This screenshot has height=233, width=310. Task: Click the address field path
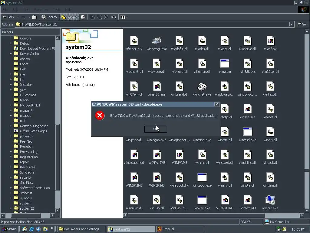(39, 24)
